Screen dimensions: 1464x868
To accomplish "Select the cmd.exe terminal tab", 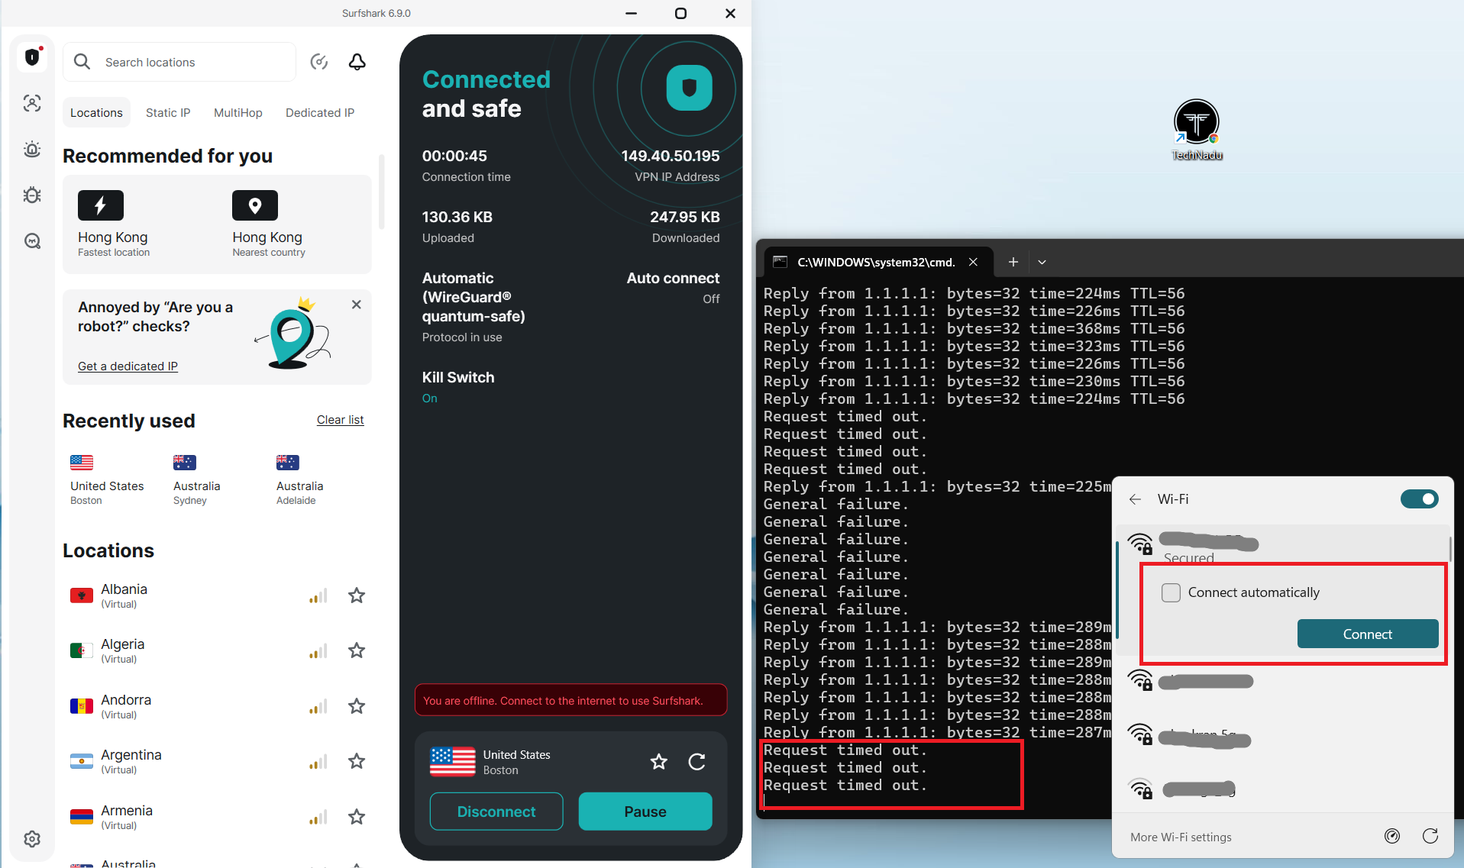I will click(877, 262).
